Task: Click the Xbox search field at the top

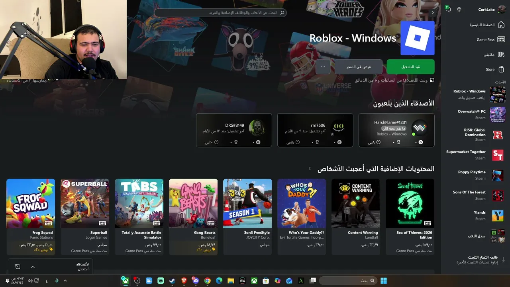Action: (x=220, y=13)
